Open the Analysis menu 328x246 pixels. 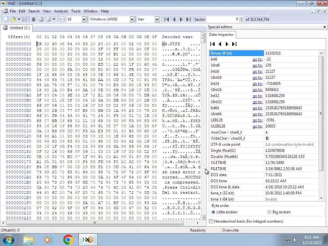(61, 11)
